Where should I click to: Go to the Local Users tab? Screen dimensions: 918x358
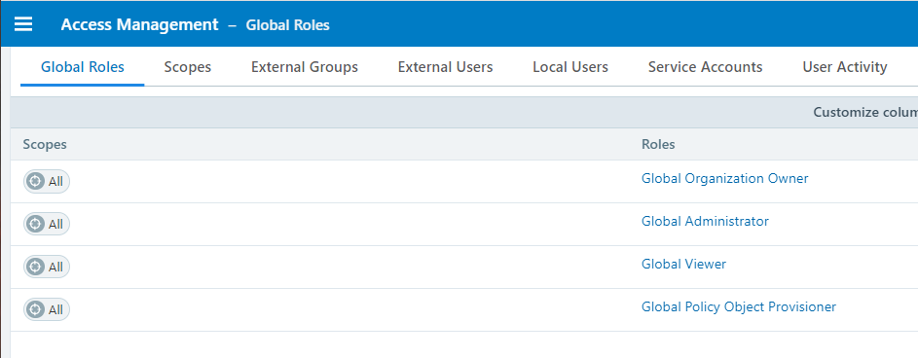pos(570,67)
